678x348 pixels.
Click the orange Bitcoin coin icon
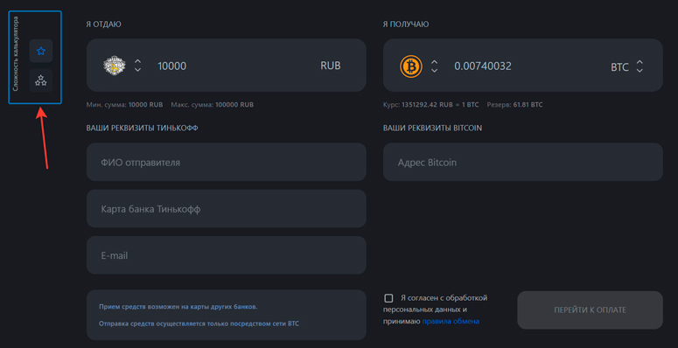(x=411, y=66)
